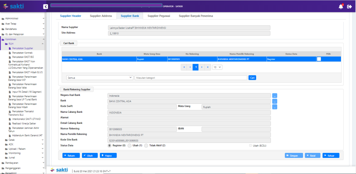Click the Cari search button
356x174 pixels.
click(252, 77)
